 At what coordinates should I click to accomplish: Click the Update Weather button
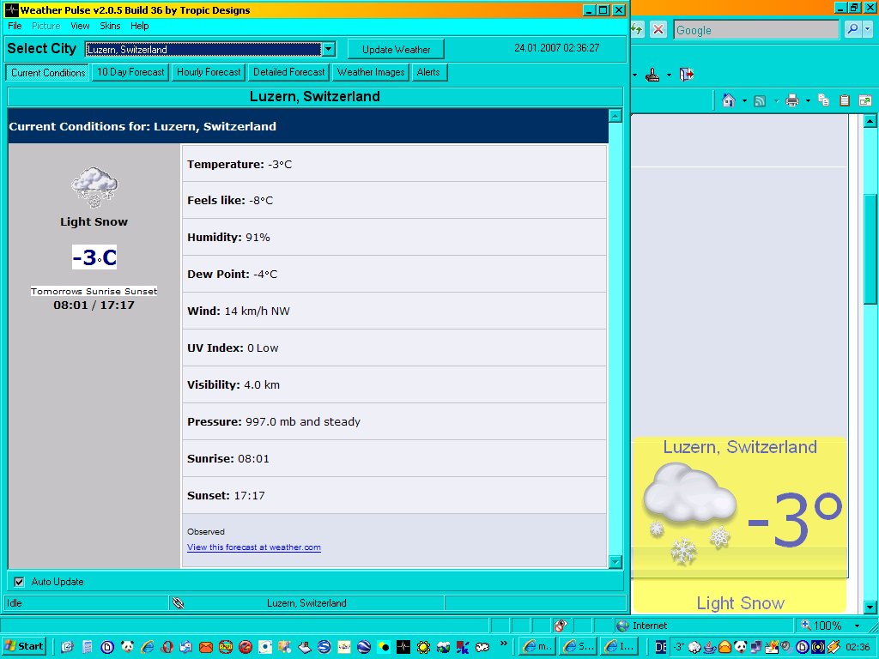pos(396,49)
